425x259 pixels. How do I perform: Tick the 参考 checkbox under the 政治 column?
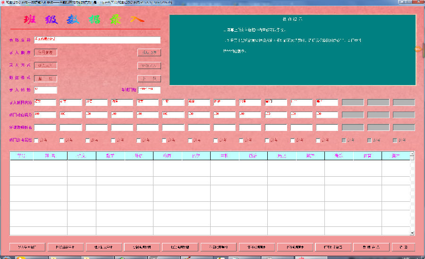(190, 140)
